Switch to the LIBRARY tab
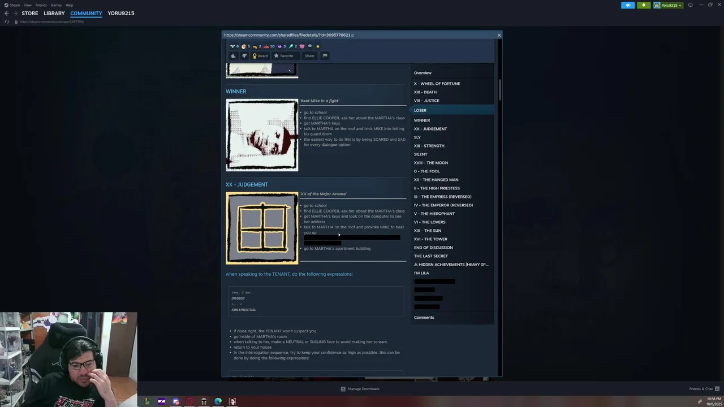724x407 pixels. pos(54,13)
